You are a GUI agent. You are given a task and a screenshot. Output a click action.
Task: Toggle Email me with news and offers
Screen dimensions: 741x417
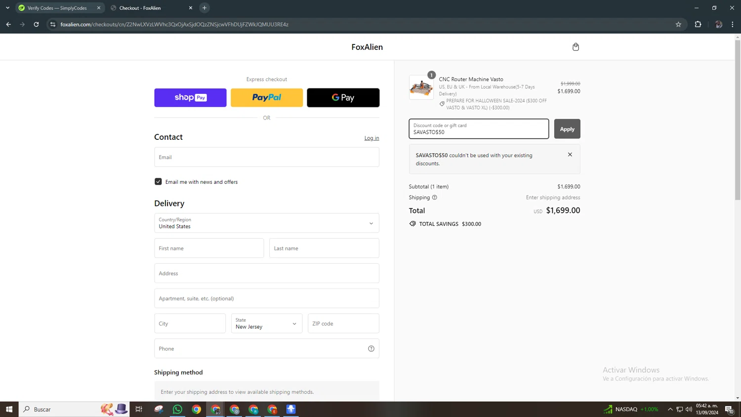point(158,182)
